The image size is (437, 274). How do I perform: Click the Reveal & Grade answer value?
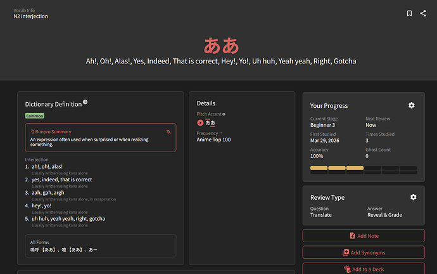pos(384,215)
